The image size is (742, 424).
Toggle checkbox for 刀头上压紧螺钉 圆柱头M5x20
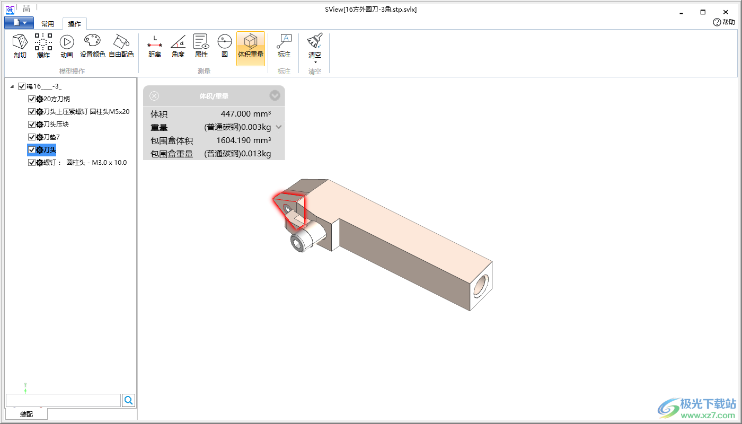tap(32, 111)
